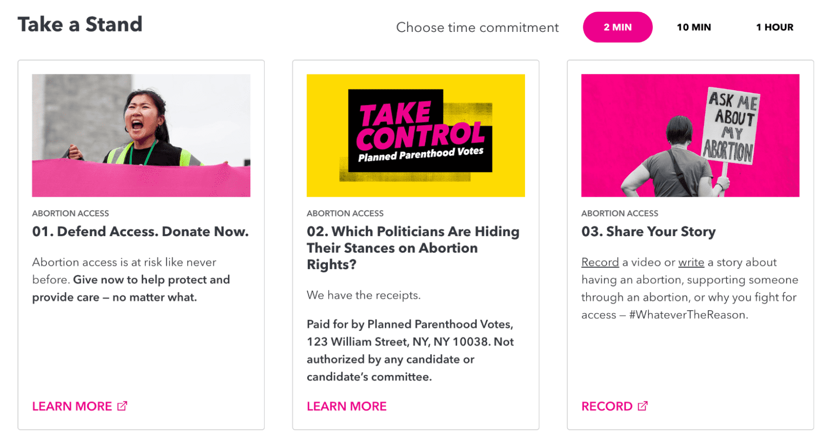Click the external link icon next to RECORD

pyautogui.click(x=642, y=406)
